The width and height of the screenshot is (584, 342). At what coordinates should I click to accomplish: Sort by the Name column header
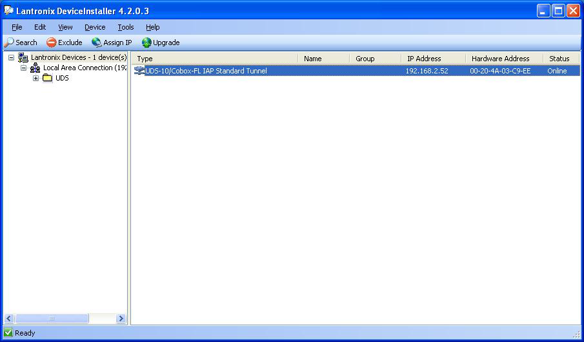tap(324, 59)
